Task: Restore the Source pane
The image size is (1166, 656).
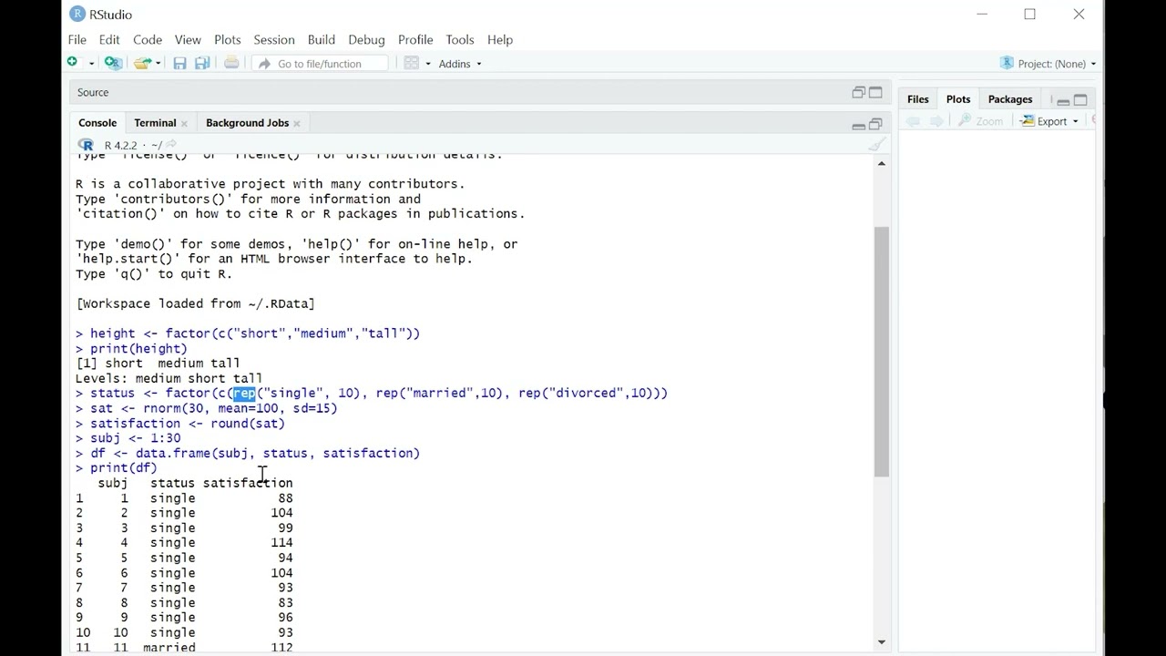Action: [x=858, y=92]
